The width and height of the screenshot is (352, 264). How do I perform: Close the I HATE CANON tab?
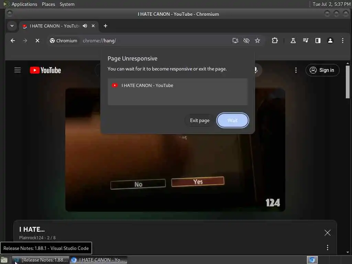[93, 26]
